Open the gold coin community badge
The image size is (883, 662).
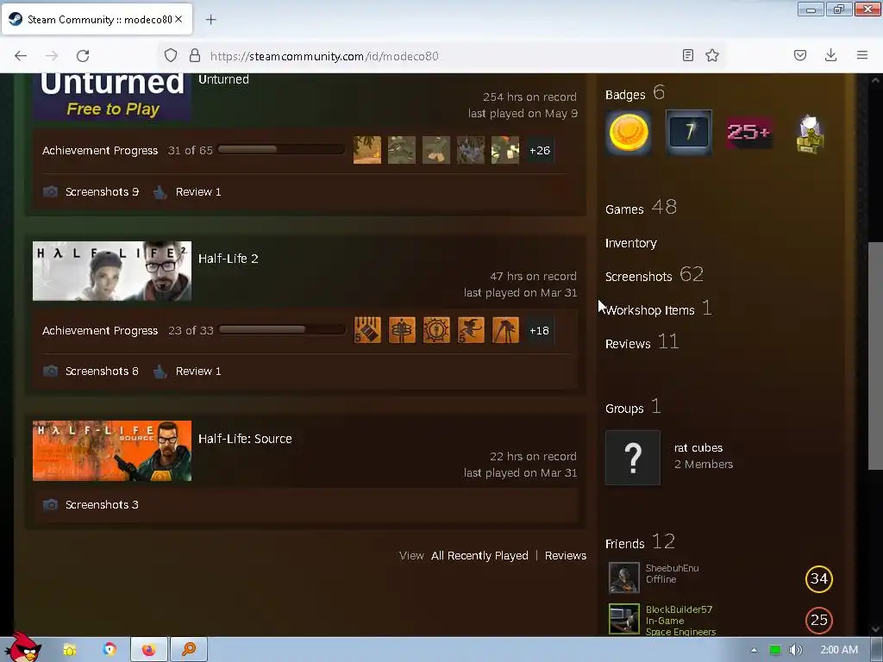tap(629, 133)
